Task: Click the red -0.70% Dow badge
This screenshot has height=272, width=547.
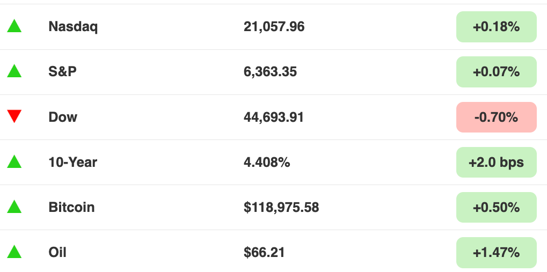Action: 496,117
